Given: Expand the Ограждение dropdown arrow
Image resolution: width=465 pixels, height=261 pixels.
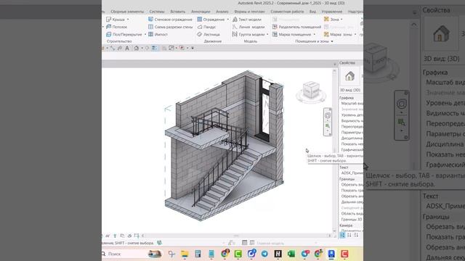Looking at the screenshot, I should (x=227, y=20).
